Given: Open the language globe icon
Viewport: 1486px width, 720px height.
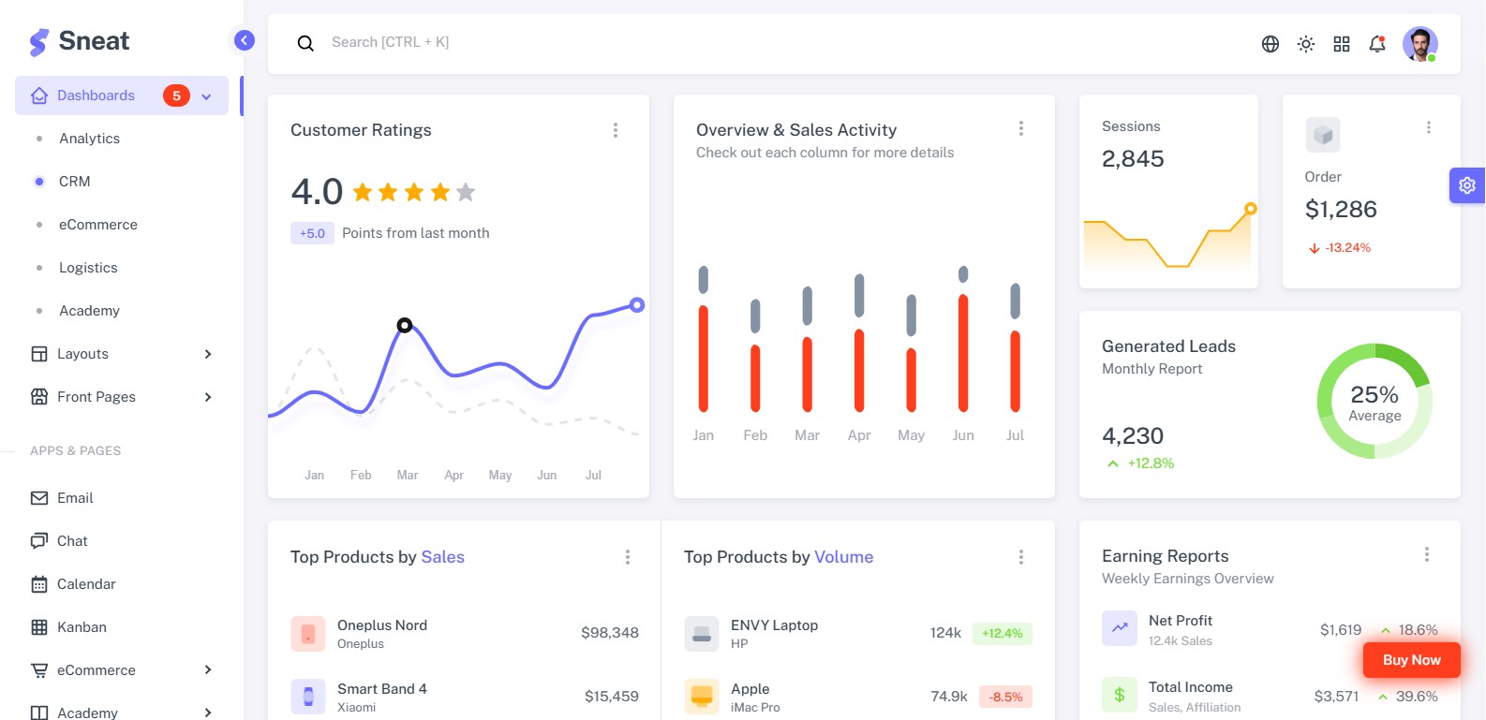Looking at the screenshot, I should tap(1271, 44).
